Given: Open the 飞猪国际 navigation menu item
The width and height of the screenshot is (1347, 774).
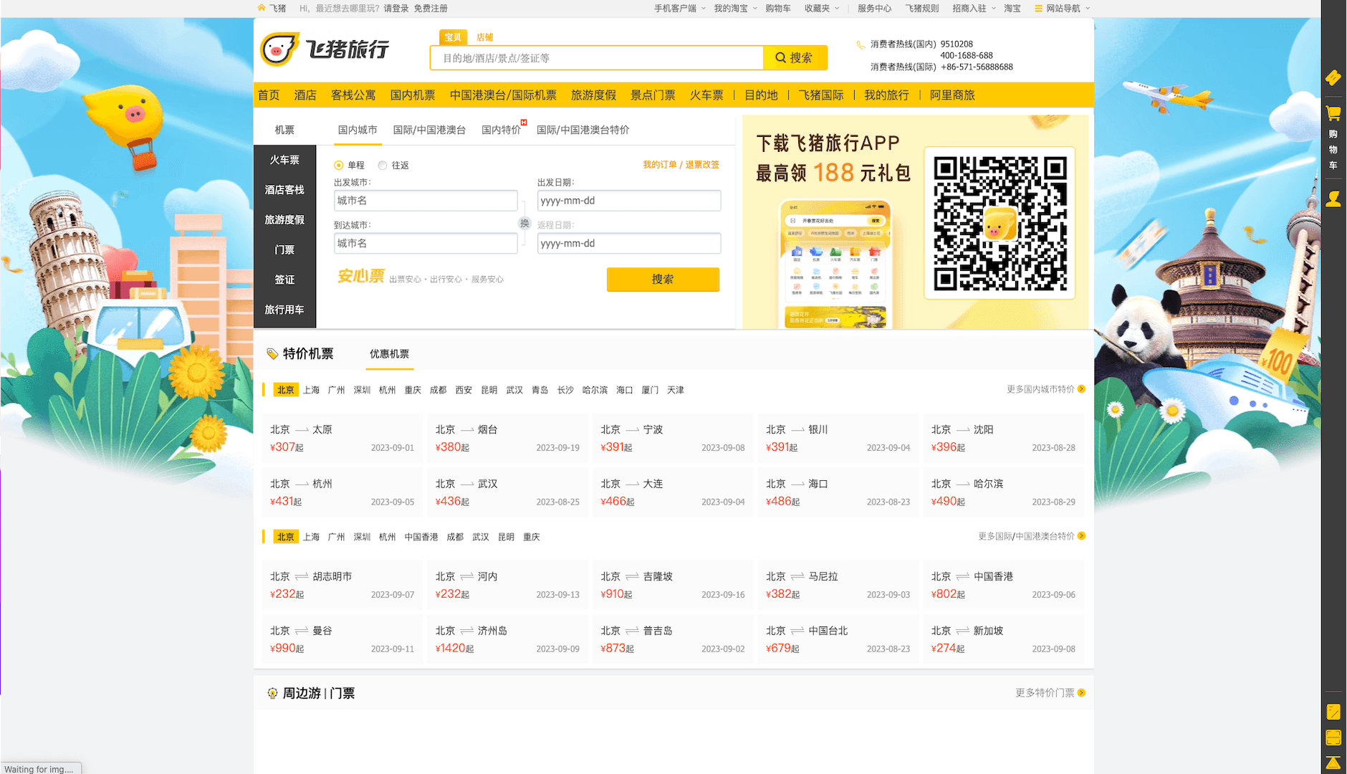Looking at the screenshot, I should (821, 95).
